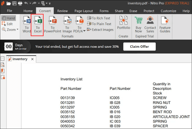Image resolution: width=192 pixels, height=129 pixels.
Task: Click the Claim Offer button
Action: pos(139,47)
